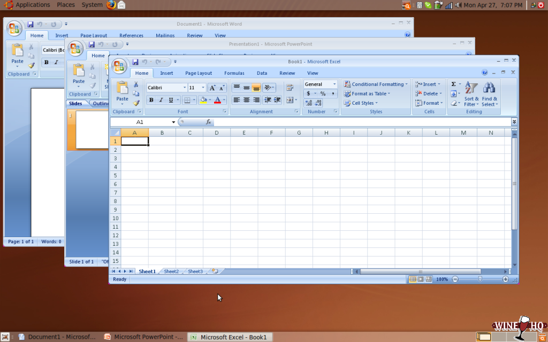Toggle Wrap Text in Excel Alignment group

(x=290, y=88)
